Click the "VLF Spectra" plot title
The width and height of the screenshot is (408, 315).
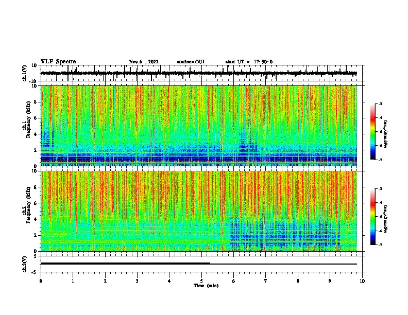[x=58, y=62]
